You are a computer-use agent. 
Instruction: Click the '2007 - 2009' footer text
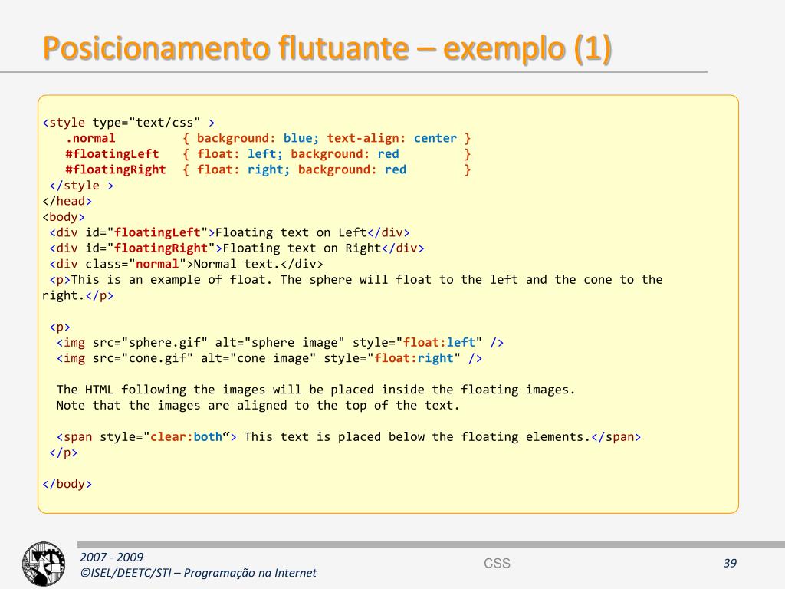coord(112,557)
